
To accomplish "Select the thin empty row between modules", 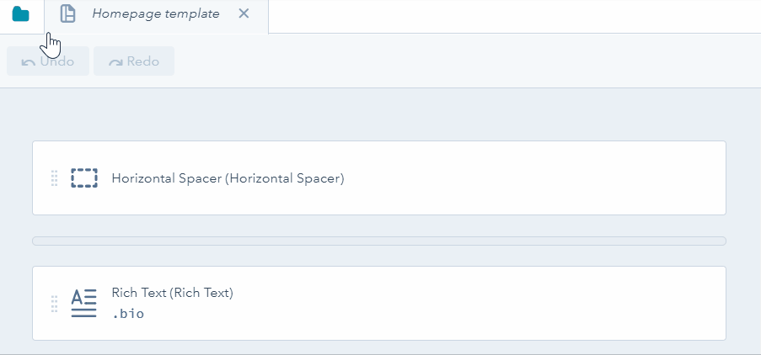I will (378, 241).
